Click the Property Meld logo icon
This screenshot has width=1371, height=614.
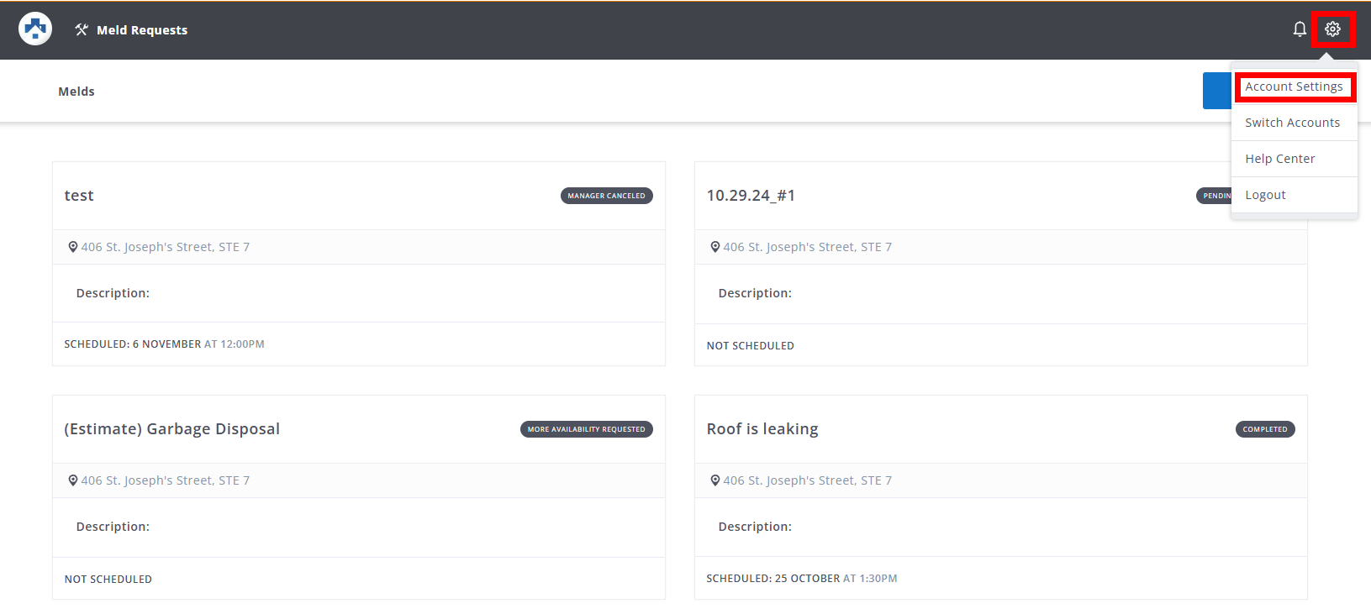tap(35, 29)
